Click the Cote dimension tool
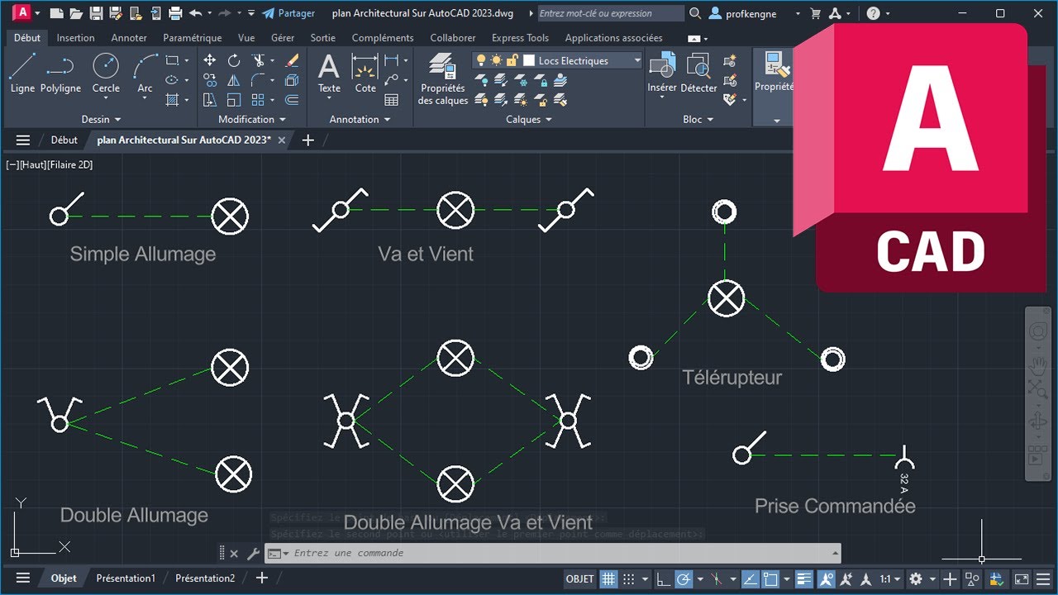Viewport: 1058px width, 595px height. [365, 74]
